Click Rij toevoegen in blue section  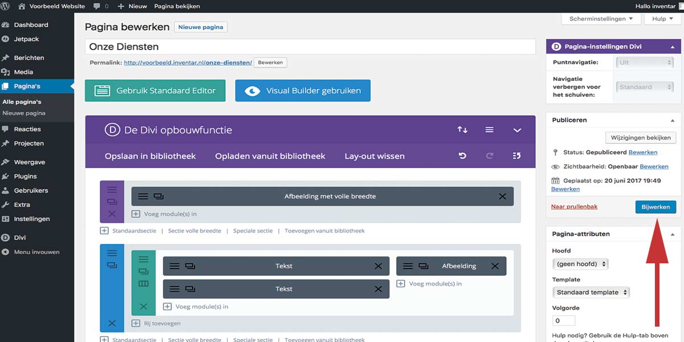click(156, 323)
